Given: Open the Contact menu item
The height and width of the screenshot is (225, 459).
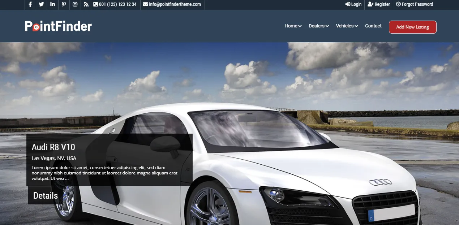Looking at the screenshot, I should point(373,26).
